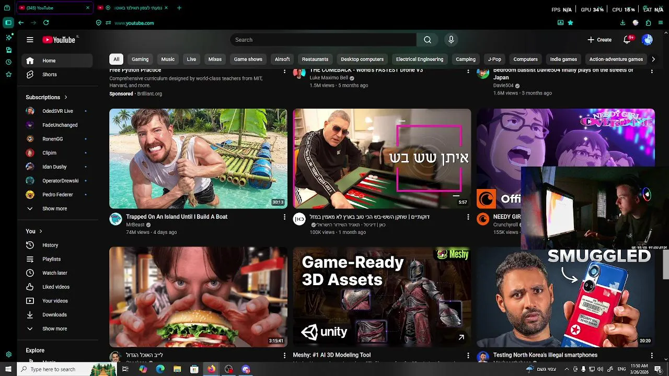Expand the Subscriptions section chevron
The width and height of the screenshot is (669, 376).
66,97
